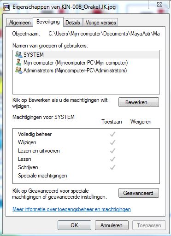Click the SYSTEM group icon
This screenshot has height=236, width=171.
point(19,54)
